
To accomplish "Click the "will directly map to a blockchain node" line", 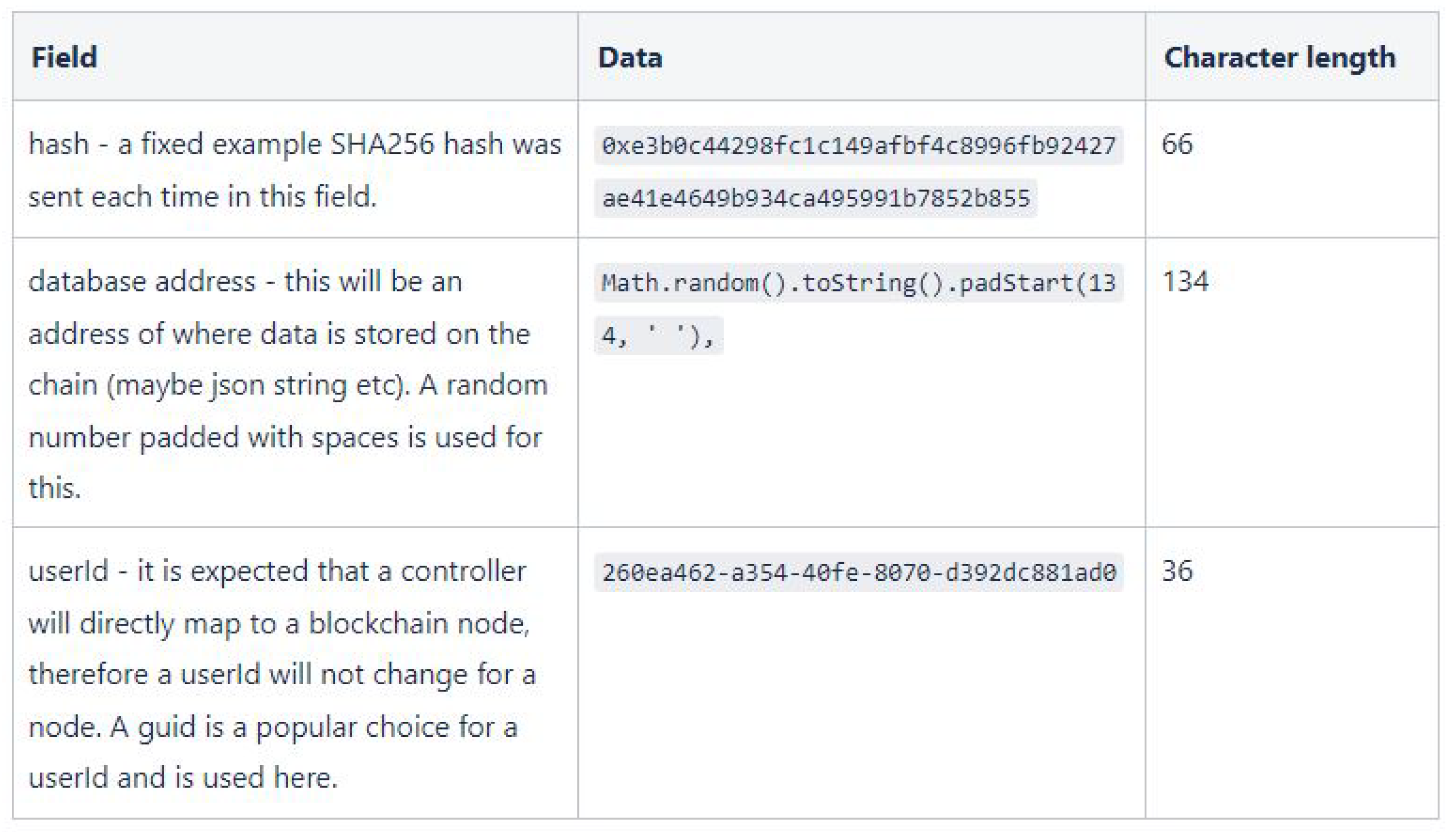I will 279,623.
